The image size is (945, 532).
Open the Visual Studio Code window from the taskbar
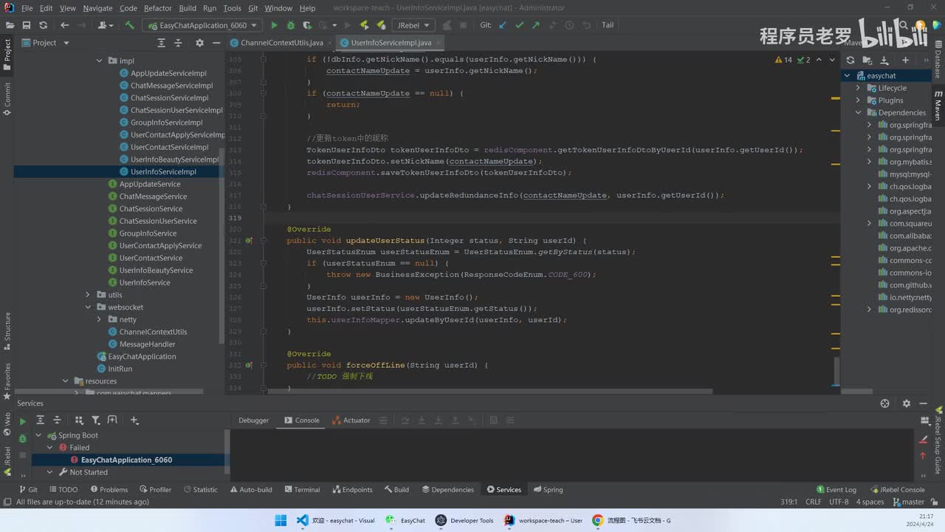[x=335, y=520]
